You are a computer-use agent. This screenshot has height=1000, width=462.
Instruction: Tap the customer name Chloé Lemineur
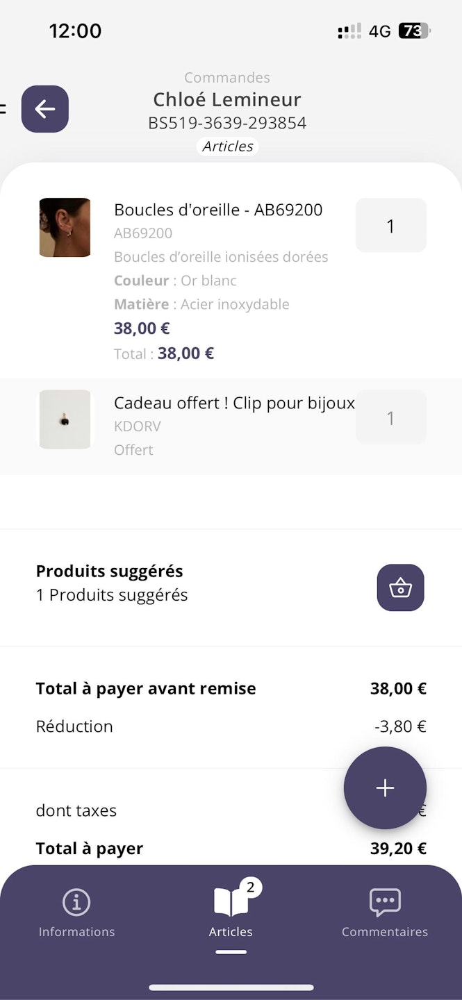pos(227,100)
